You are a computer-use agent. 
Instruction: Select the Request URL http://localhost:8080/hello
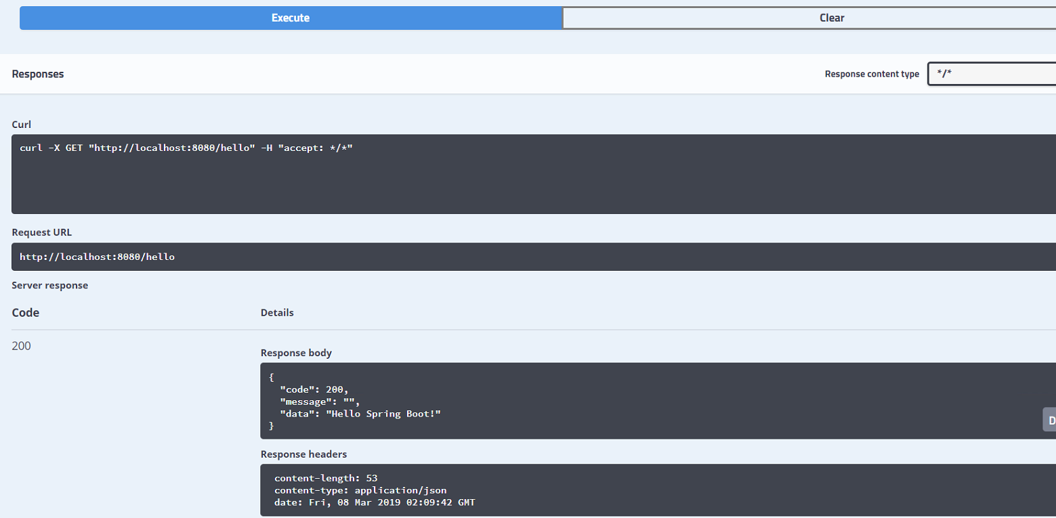pos(97,257)
